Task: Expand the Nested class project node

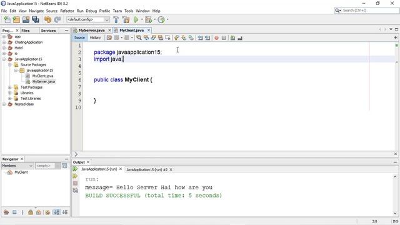Action: (x=4, y=104)
